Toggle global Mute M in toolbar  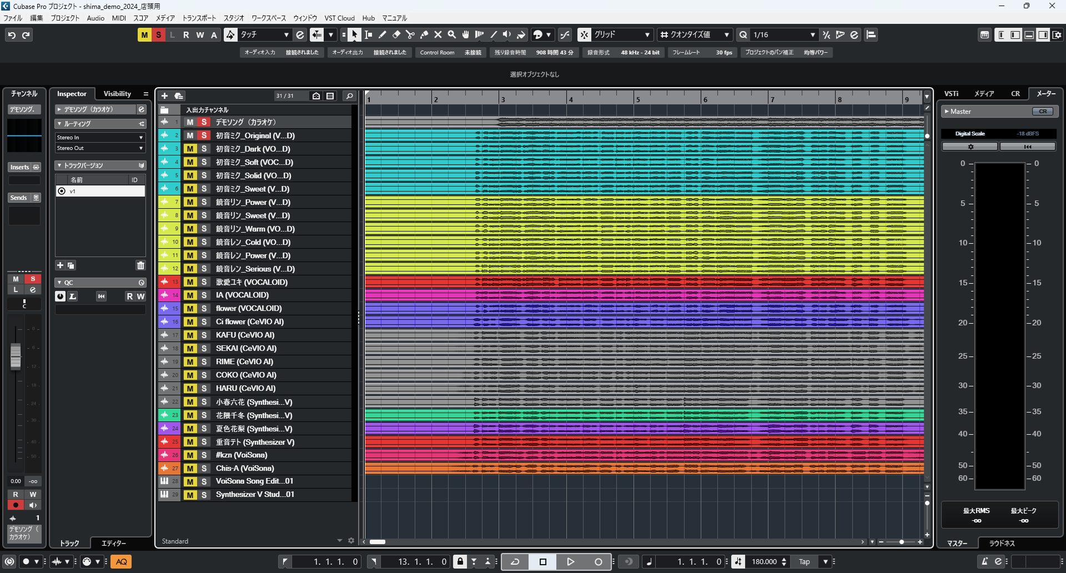pos(144,35)
